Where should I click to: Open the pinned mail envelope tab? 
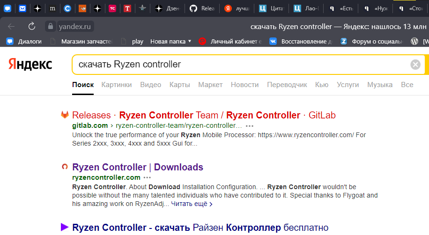22,8
